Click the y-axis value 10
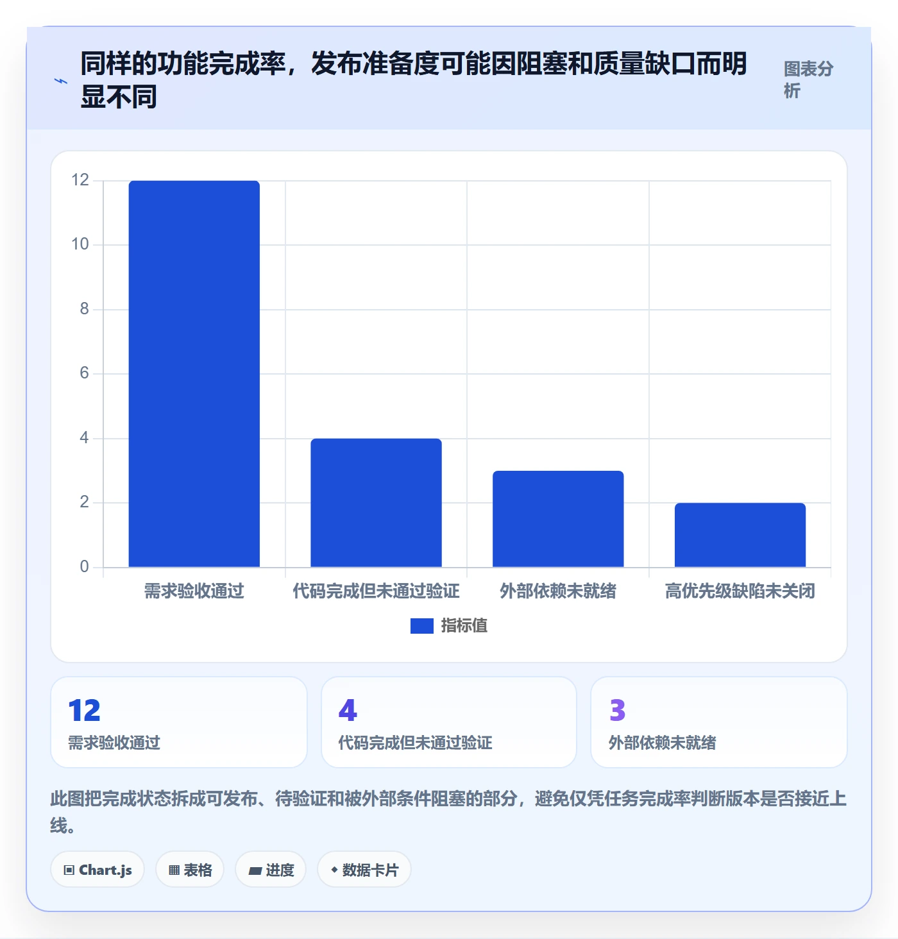 80,244
